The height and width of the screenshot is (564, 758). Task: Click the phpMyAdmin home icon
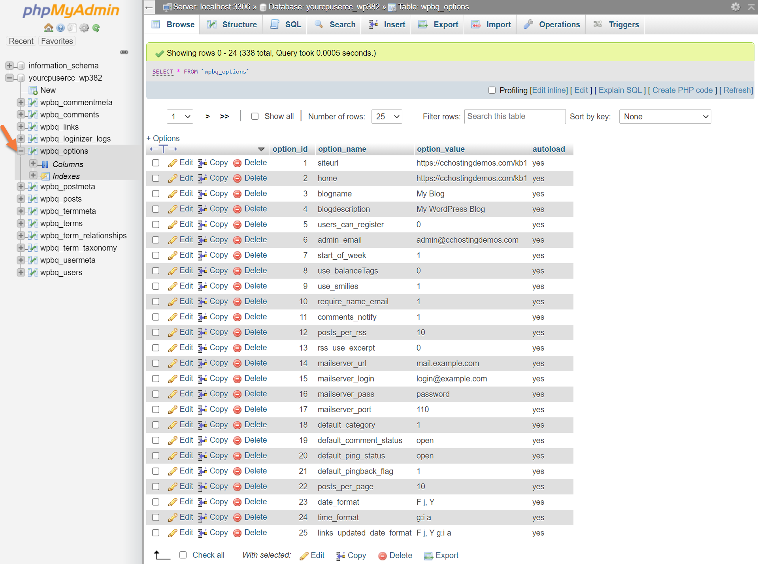(x=48, y=28)
